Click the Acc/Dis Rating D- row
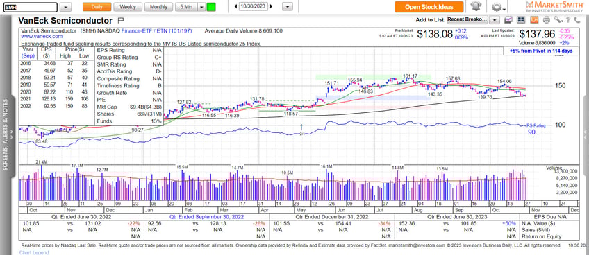The width and height of the screenshot is (589, 255). point(129,71)
